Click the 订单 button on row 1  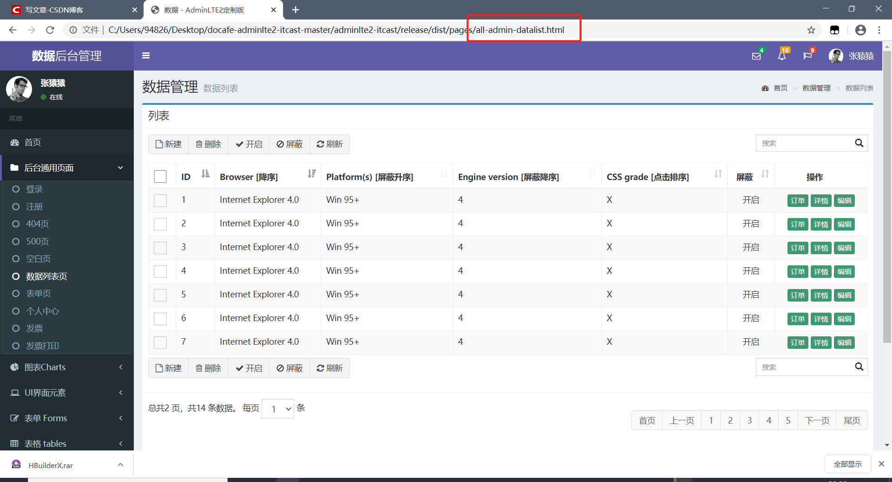tap(797, 200)
